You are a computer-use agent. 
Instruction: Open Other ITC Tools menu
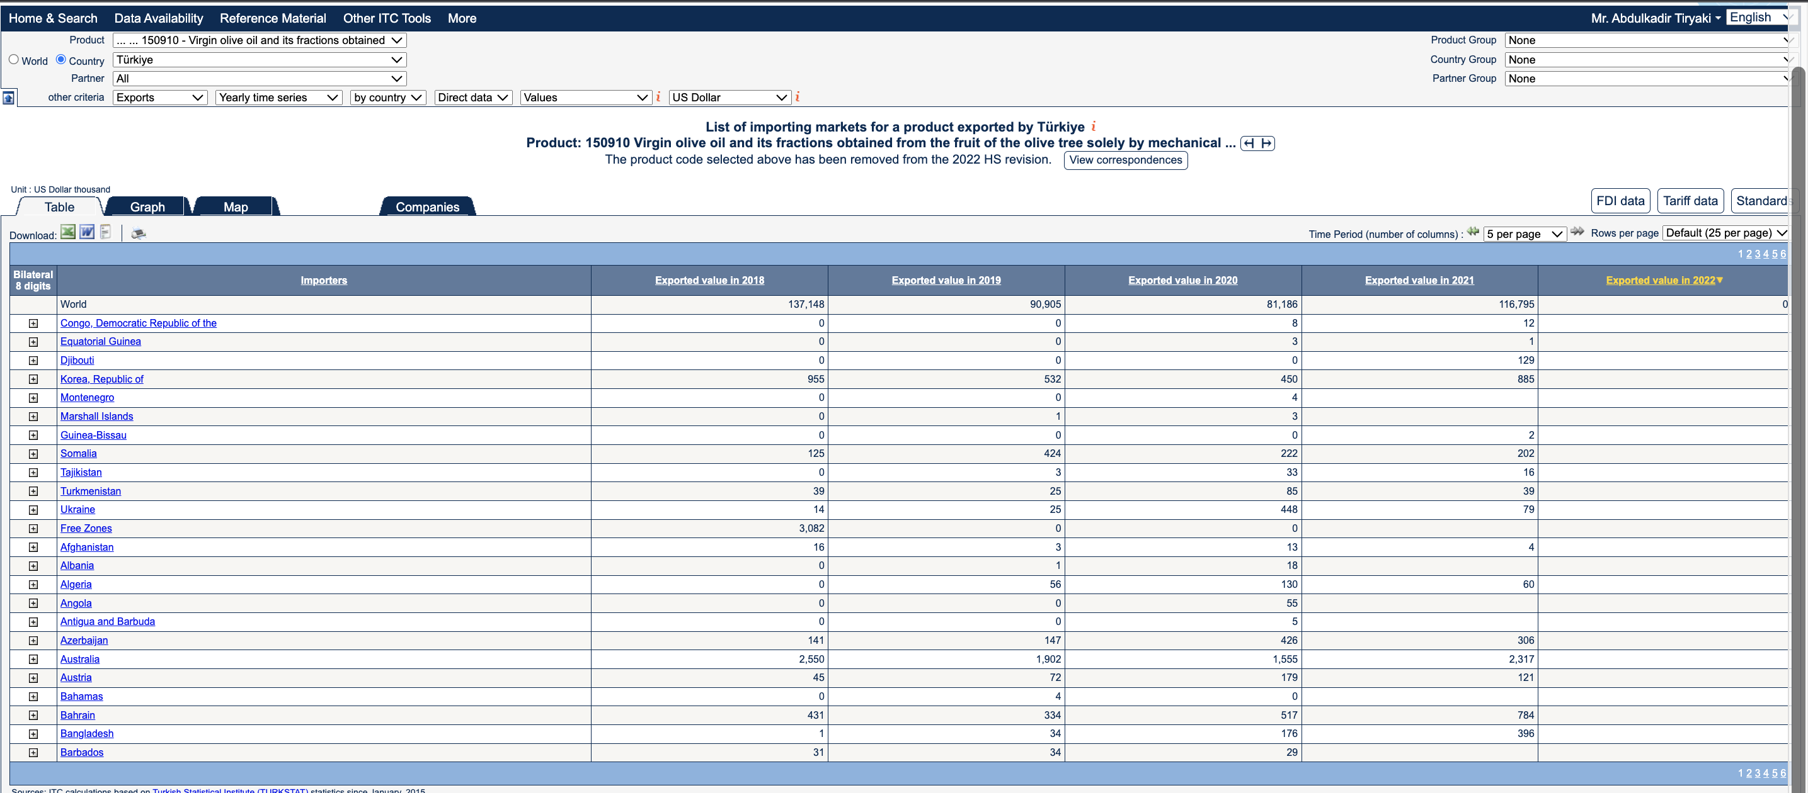[387, 18]
